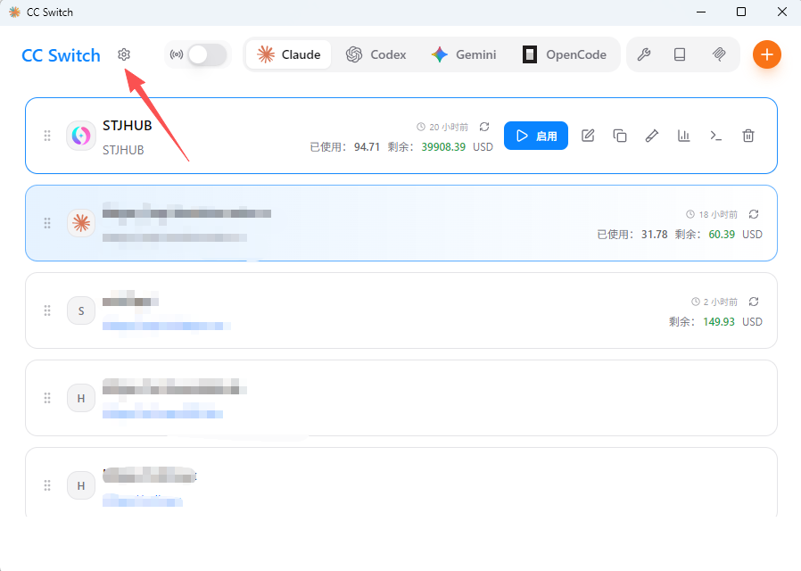Click 启用 button for STJHUB
Viewport: 801px width, 571px height.
point(536,136)
